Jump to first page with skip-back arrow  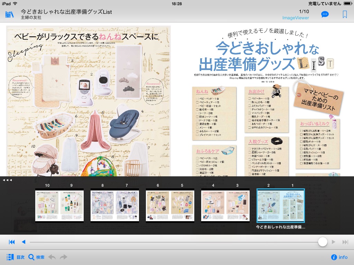point(12,242)
